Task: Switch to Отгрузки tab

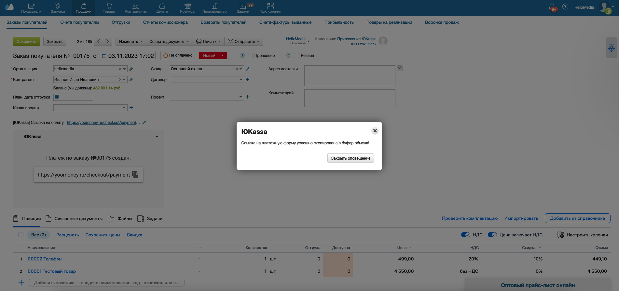Action: pos(121,22)
